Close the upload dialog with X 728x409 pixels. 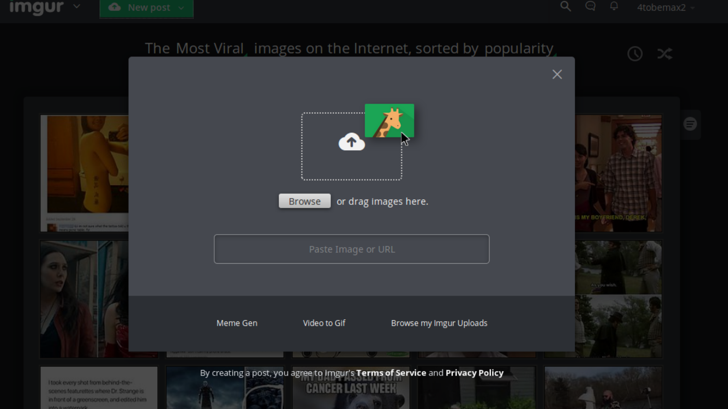pyautogui.click(x=557, y=75)
